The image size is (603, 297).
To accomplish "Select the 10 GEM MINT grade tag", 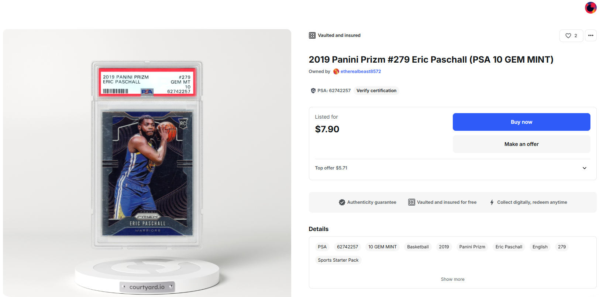I will (x=382, y=247).
